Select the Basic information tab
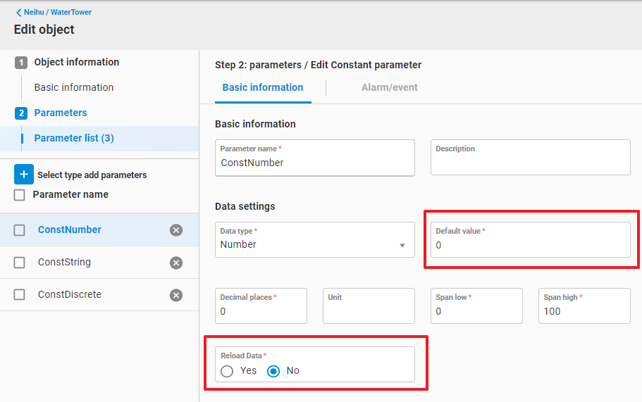642x402 pixels. click(263, 88)
